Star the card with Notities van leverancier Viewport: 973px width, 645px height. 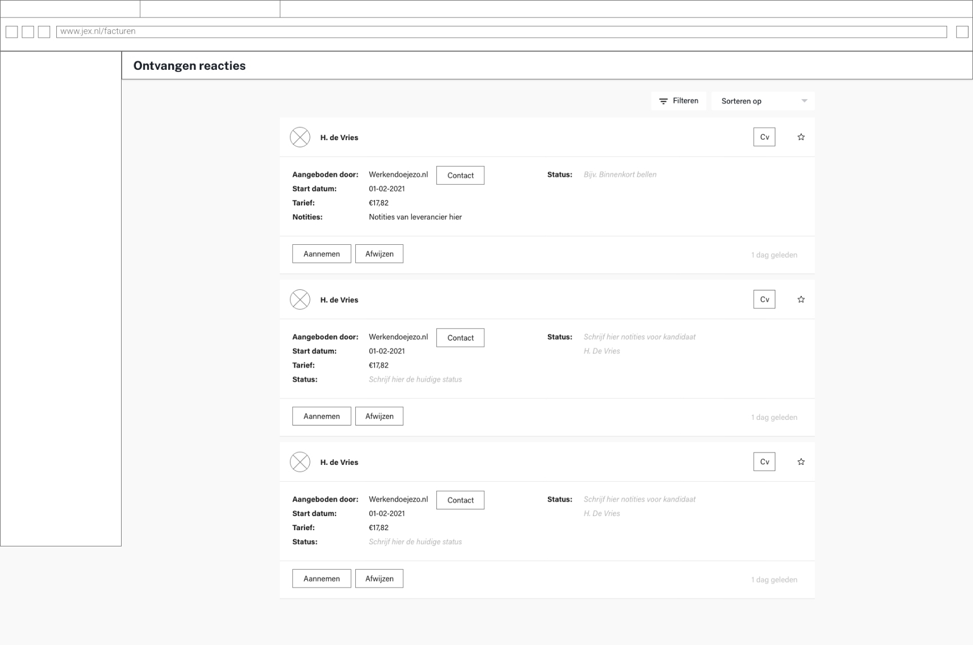coord(801,137)
